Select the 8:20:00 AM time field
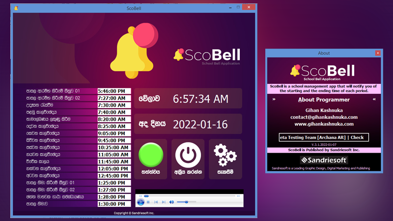The image size is (393, 221). (114, 119)
